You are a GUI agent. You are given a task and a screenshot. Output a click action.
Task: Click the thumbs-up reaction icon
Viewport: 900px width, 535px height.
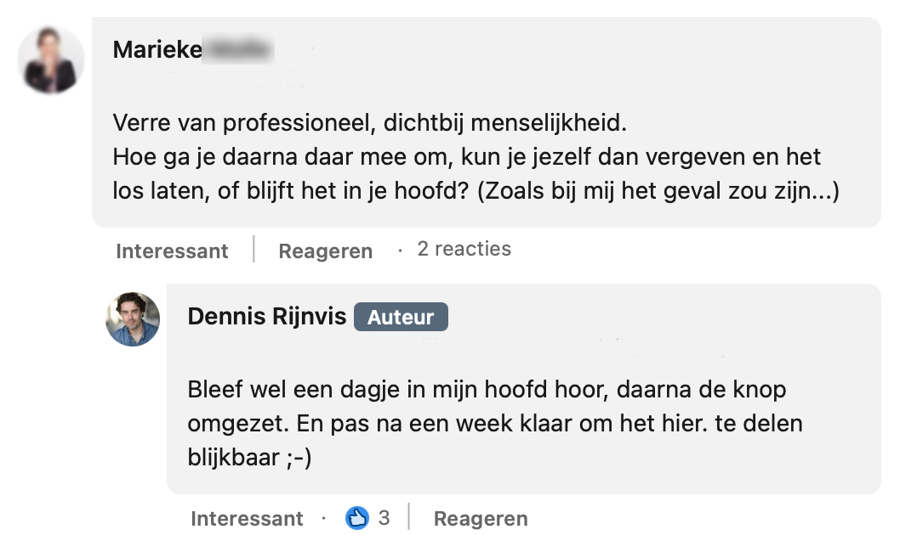point(357,517)
